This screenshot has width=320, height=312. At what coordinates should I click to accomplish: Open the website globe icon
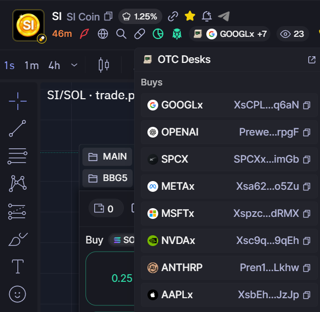point(103,34)
